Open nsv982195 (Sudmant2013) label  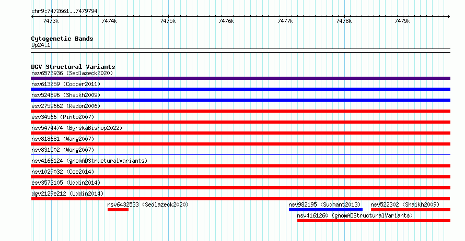pyautogui.click(x=324, y=204)
